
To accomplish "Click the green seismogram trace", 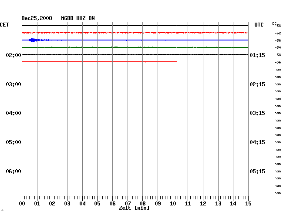I will (x=135, y=47).
